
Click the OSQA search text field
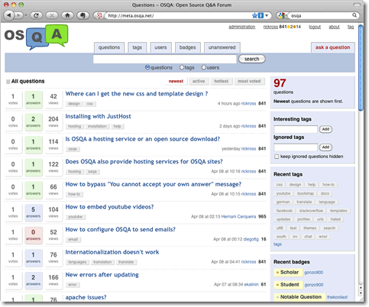pyautogui.click(x=165, y=59)
